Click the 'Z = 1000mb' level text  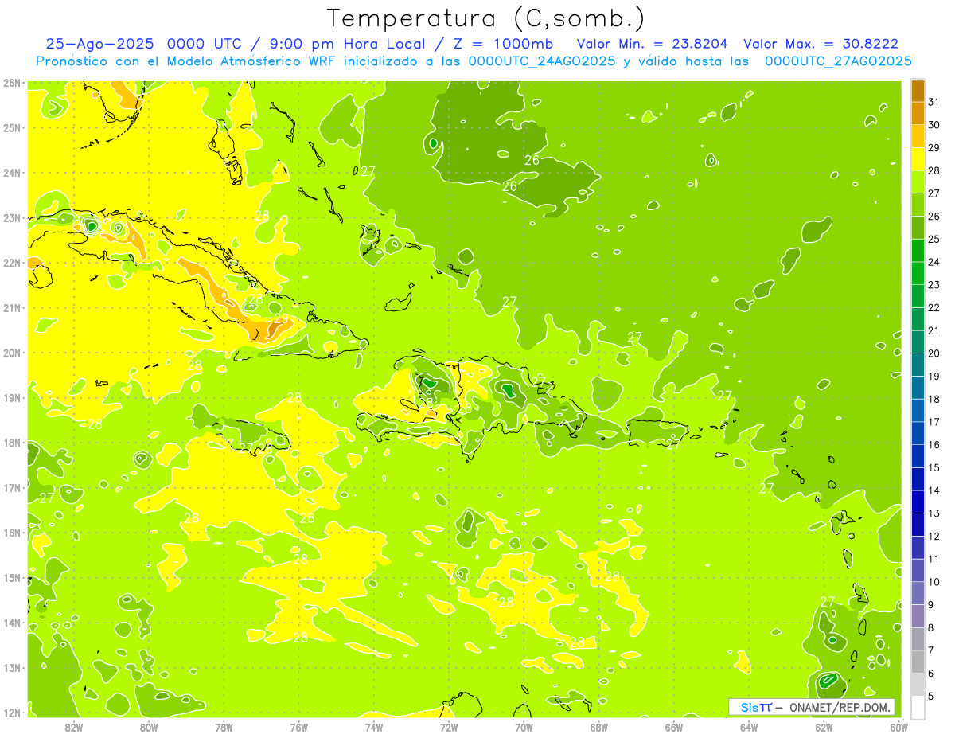501,44
